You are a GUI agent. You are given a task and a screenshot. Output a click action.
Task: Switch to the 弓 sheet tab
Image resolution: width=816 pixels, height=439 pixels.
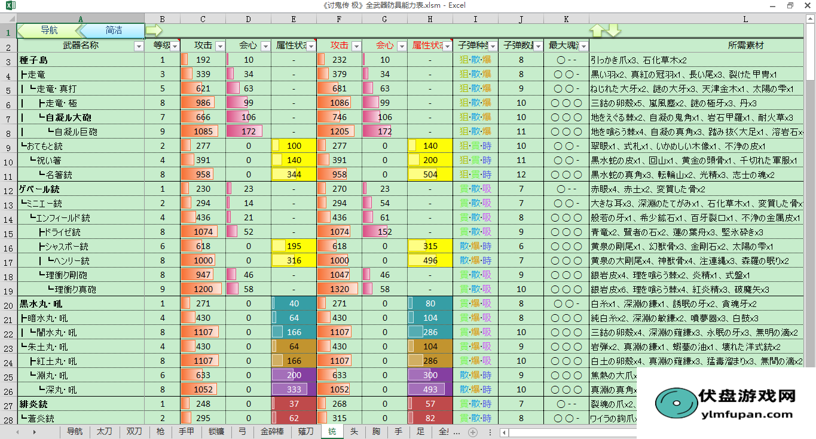click(x=242, y=432)
